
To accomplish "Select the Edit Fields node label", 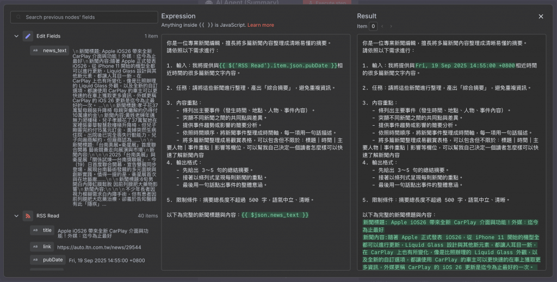I will point(48,36).
